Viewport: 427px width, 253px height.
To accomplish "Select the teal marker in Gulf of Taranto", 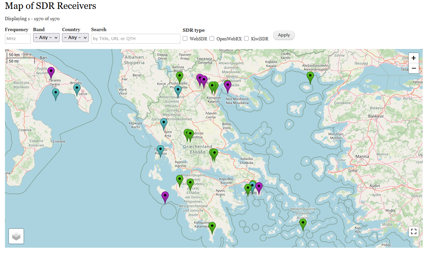I will coord(56,94).
